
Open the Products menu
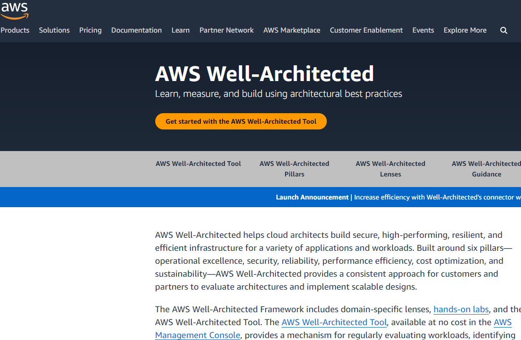tap(15, 30)
